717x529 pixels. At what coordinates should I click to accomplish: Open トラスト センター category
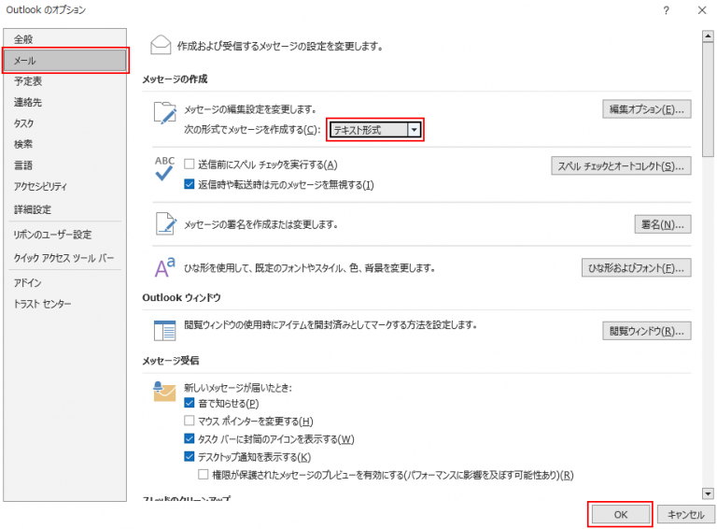(65, 304)
